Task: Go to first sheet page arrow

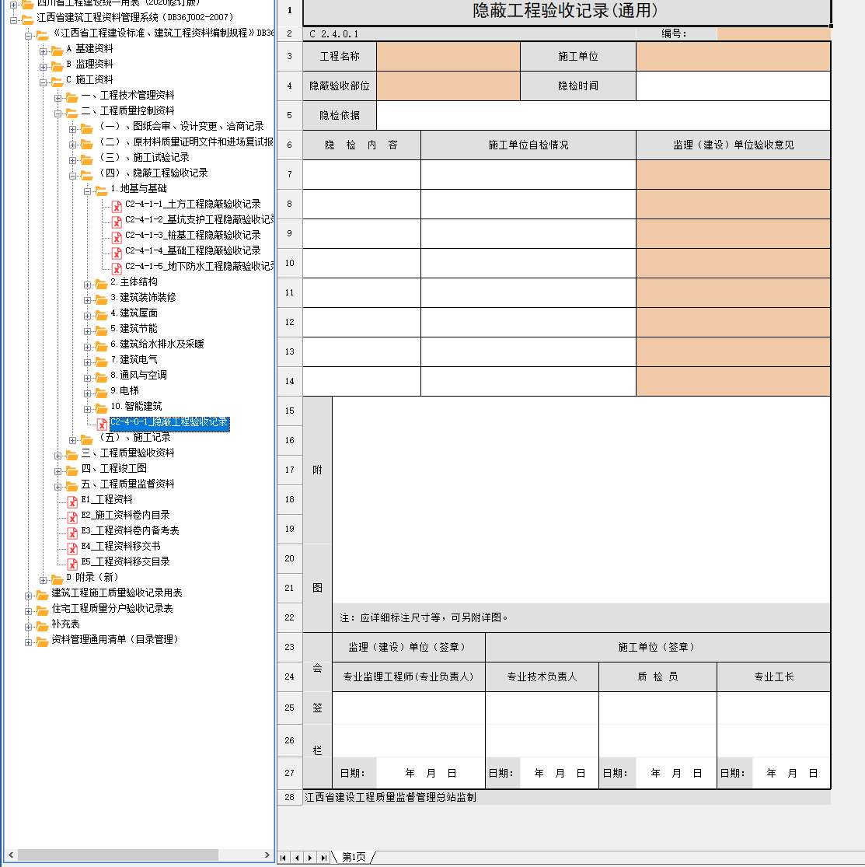Action: (x=283, y=858)
